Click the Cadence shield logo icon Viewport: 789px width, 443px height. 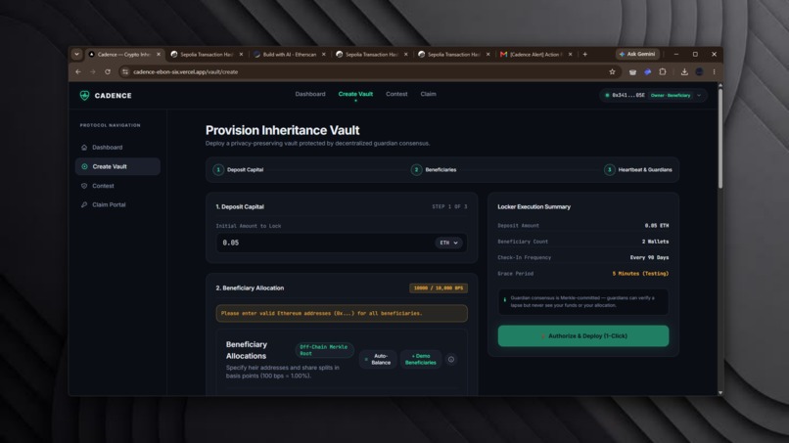coord(84,96)
